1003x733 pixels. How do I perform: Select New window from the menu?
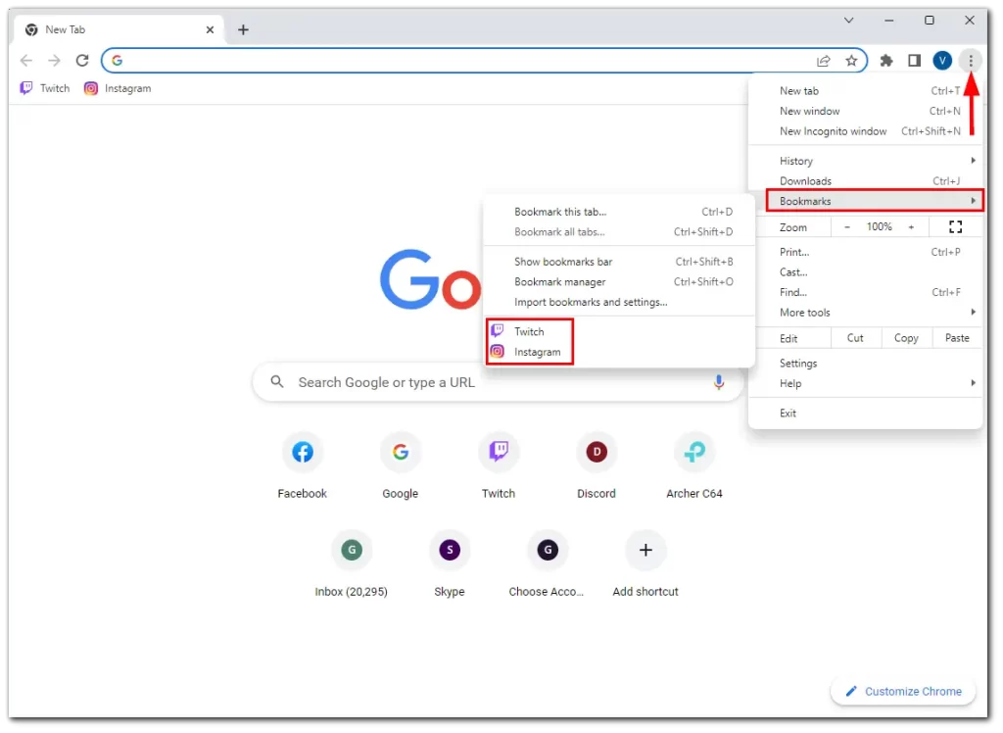[866, 111]
